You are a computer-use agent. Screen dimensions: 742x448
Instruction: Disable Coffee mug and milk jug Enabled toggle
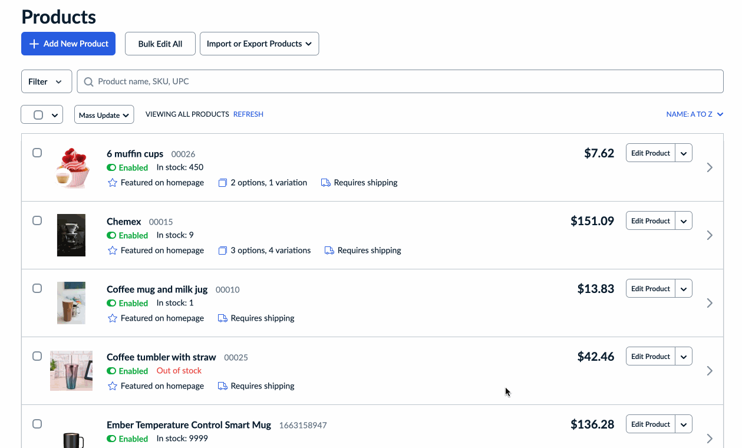point(111,304)
